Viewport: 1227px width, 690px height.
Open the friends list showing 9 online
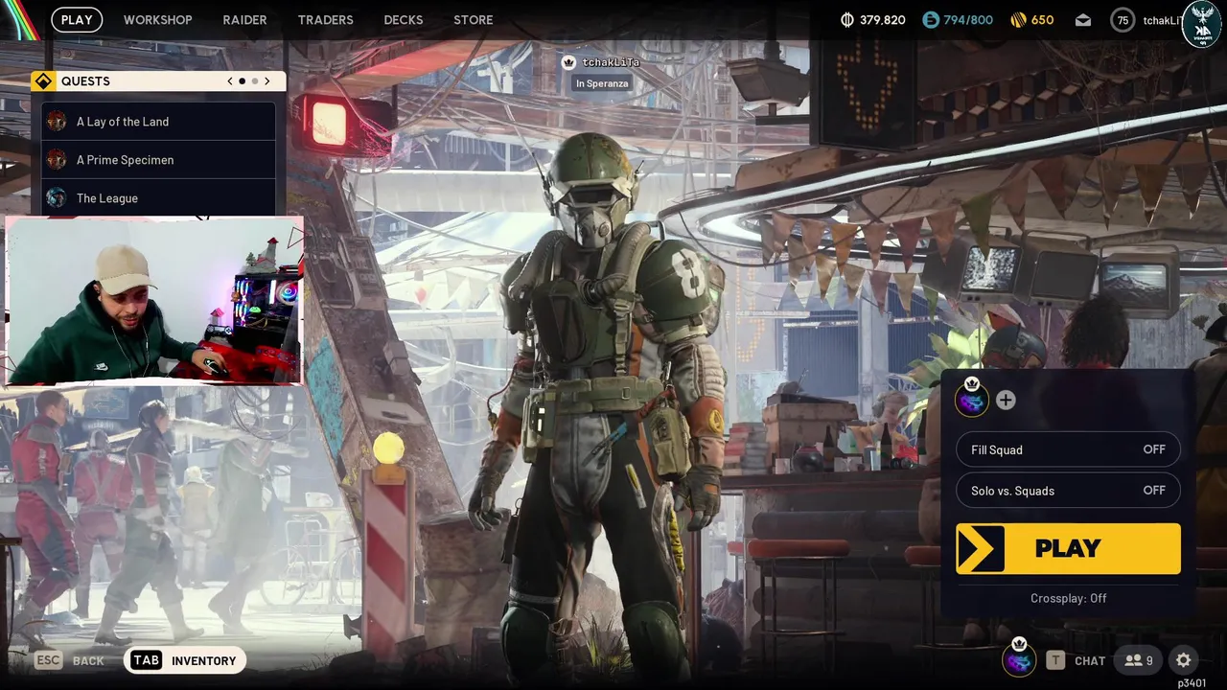click(x=1139, y=660)
